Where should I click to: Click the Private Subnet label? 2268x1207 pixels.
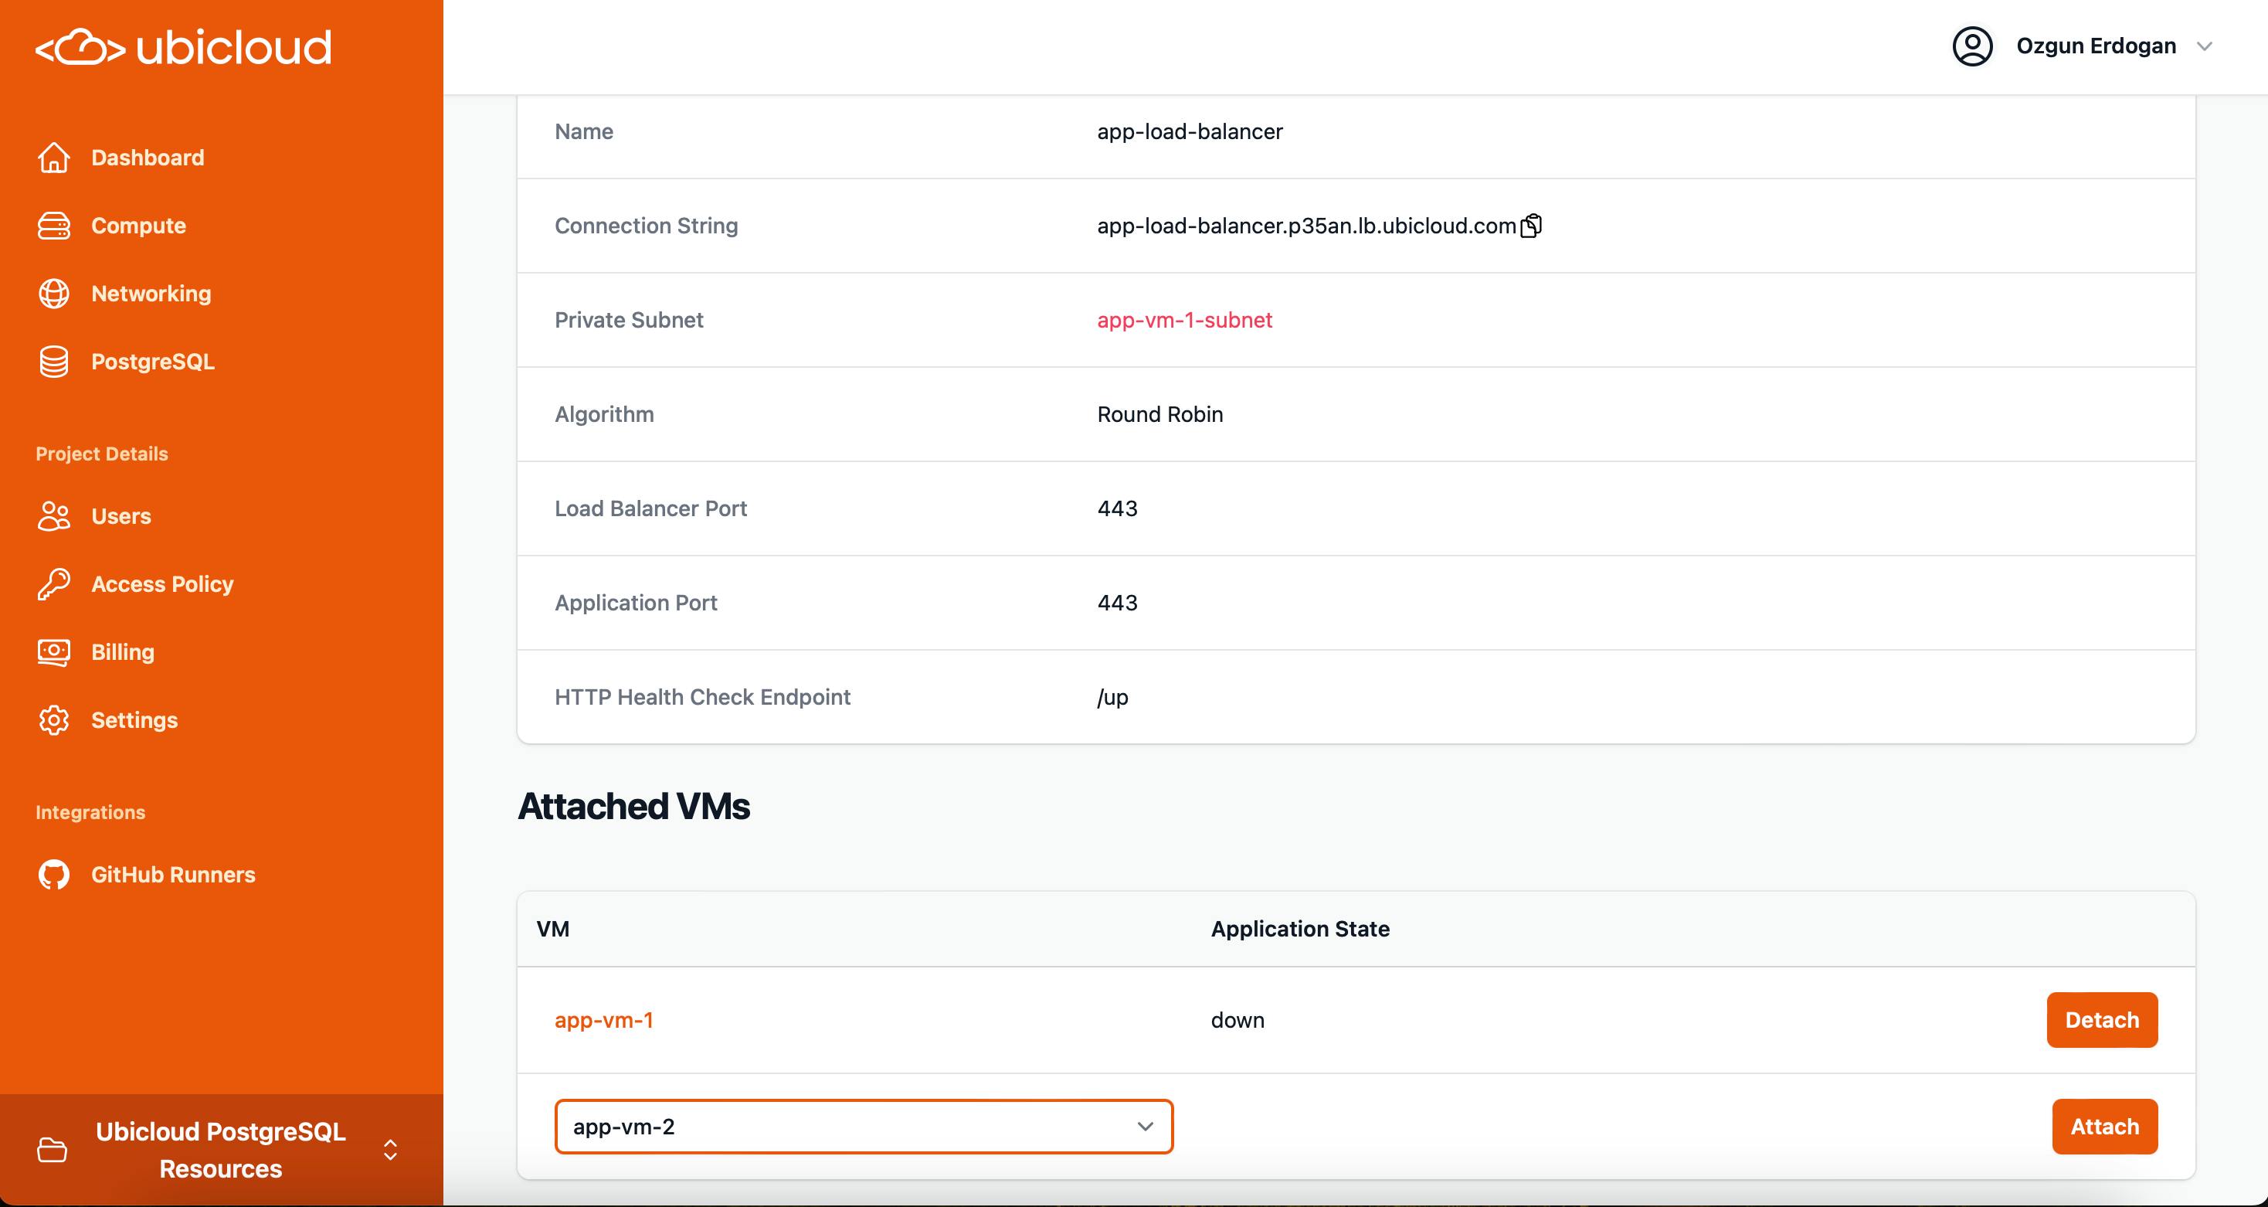click(x=629, y=320)
